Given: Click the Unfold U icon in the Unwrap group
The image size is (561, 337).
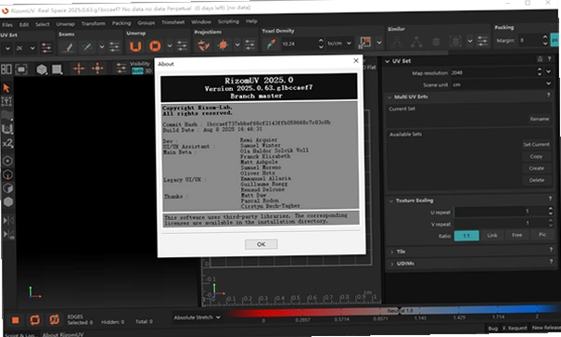Looking at the screenshot, I should 135,45.
